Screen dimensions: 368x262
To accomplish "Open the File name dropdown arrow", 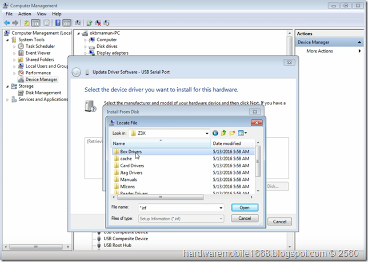I will tap(221, 208).
